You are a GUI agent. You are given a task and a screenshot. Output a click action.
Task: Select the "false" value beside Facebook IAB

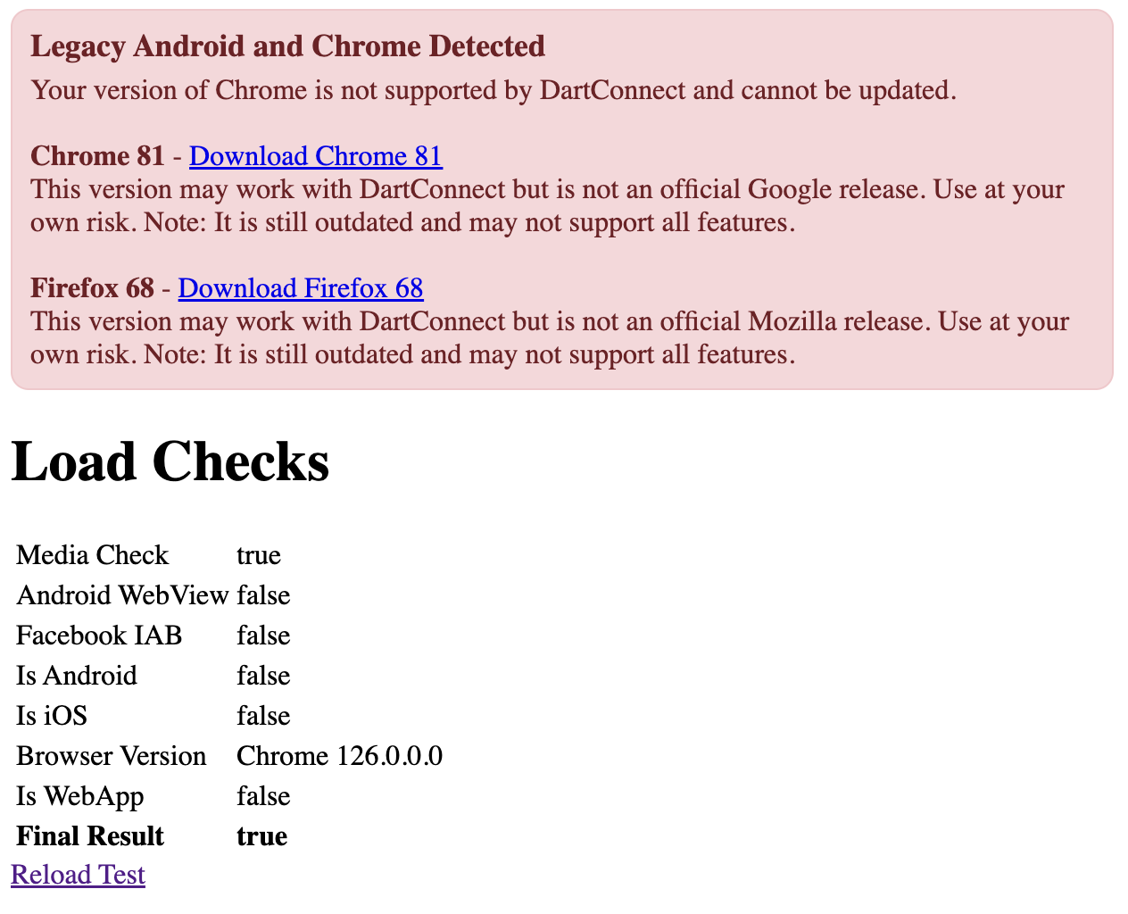coord(263,636)
